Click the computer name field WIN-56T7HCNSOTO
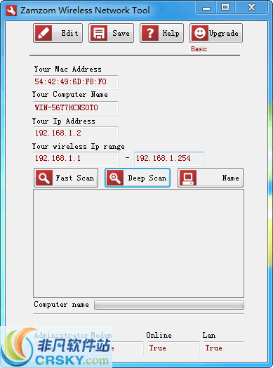Screen dimensions: 273x368 (x=76, y=108)
